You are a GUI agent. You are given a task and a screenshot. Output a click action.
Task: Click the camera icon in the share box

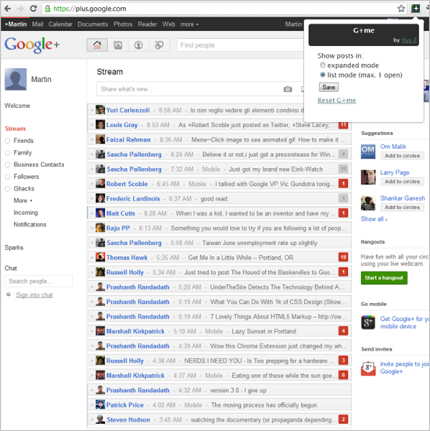point(288,89)
